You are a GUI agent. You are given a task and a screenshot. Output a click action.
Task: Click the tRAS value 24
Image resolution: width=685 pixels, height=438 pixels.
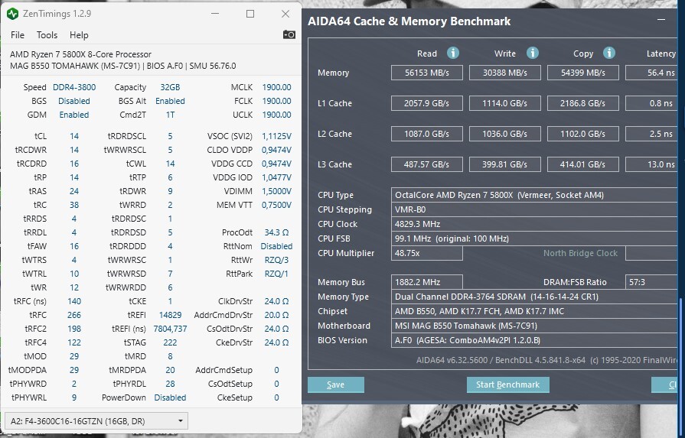point(74,192)
